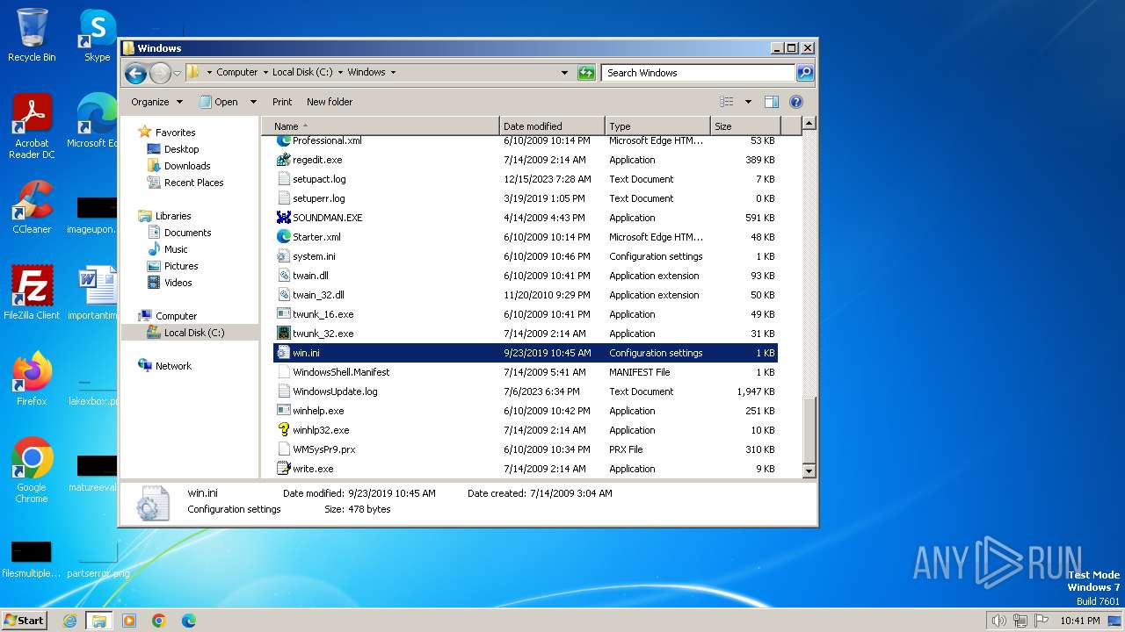
Task: Open Help with the question mark icon
Action: pos(796,102)
